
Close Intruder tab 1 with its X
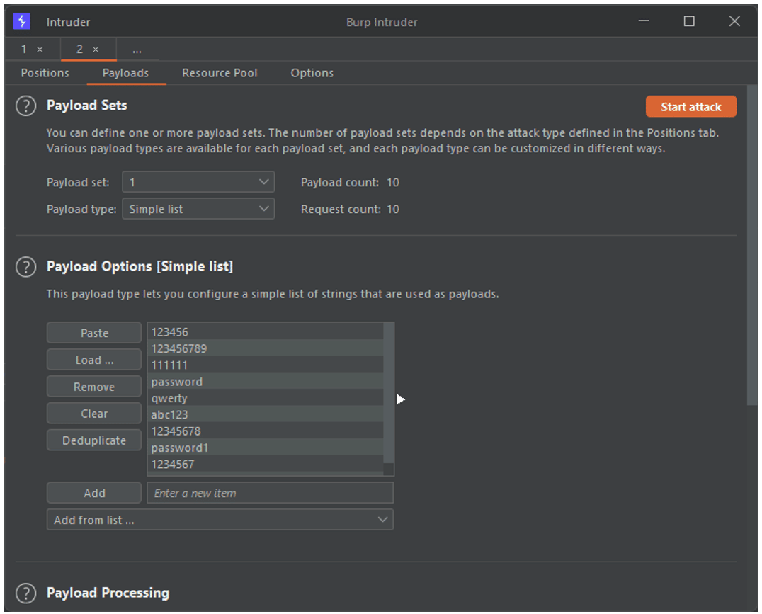pyautogui.click(x=40, y=50)
